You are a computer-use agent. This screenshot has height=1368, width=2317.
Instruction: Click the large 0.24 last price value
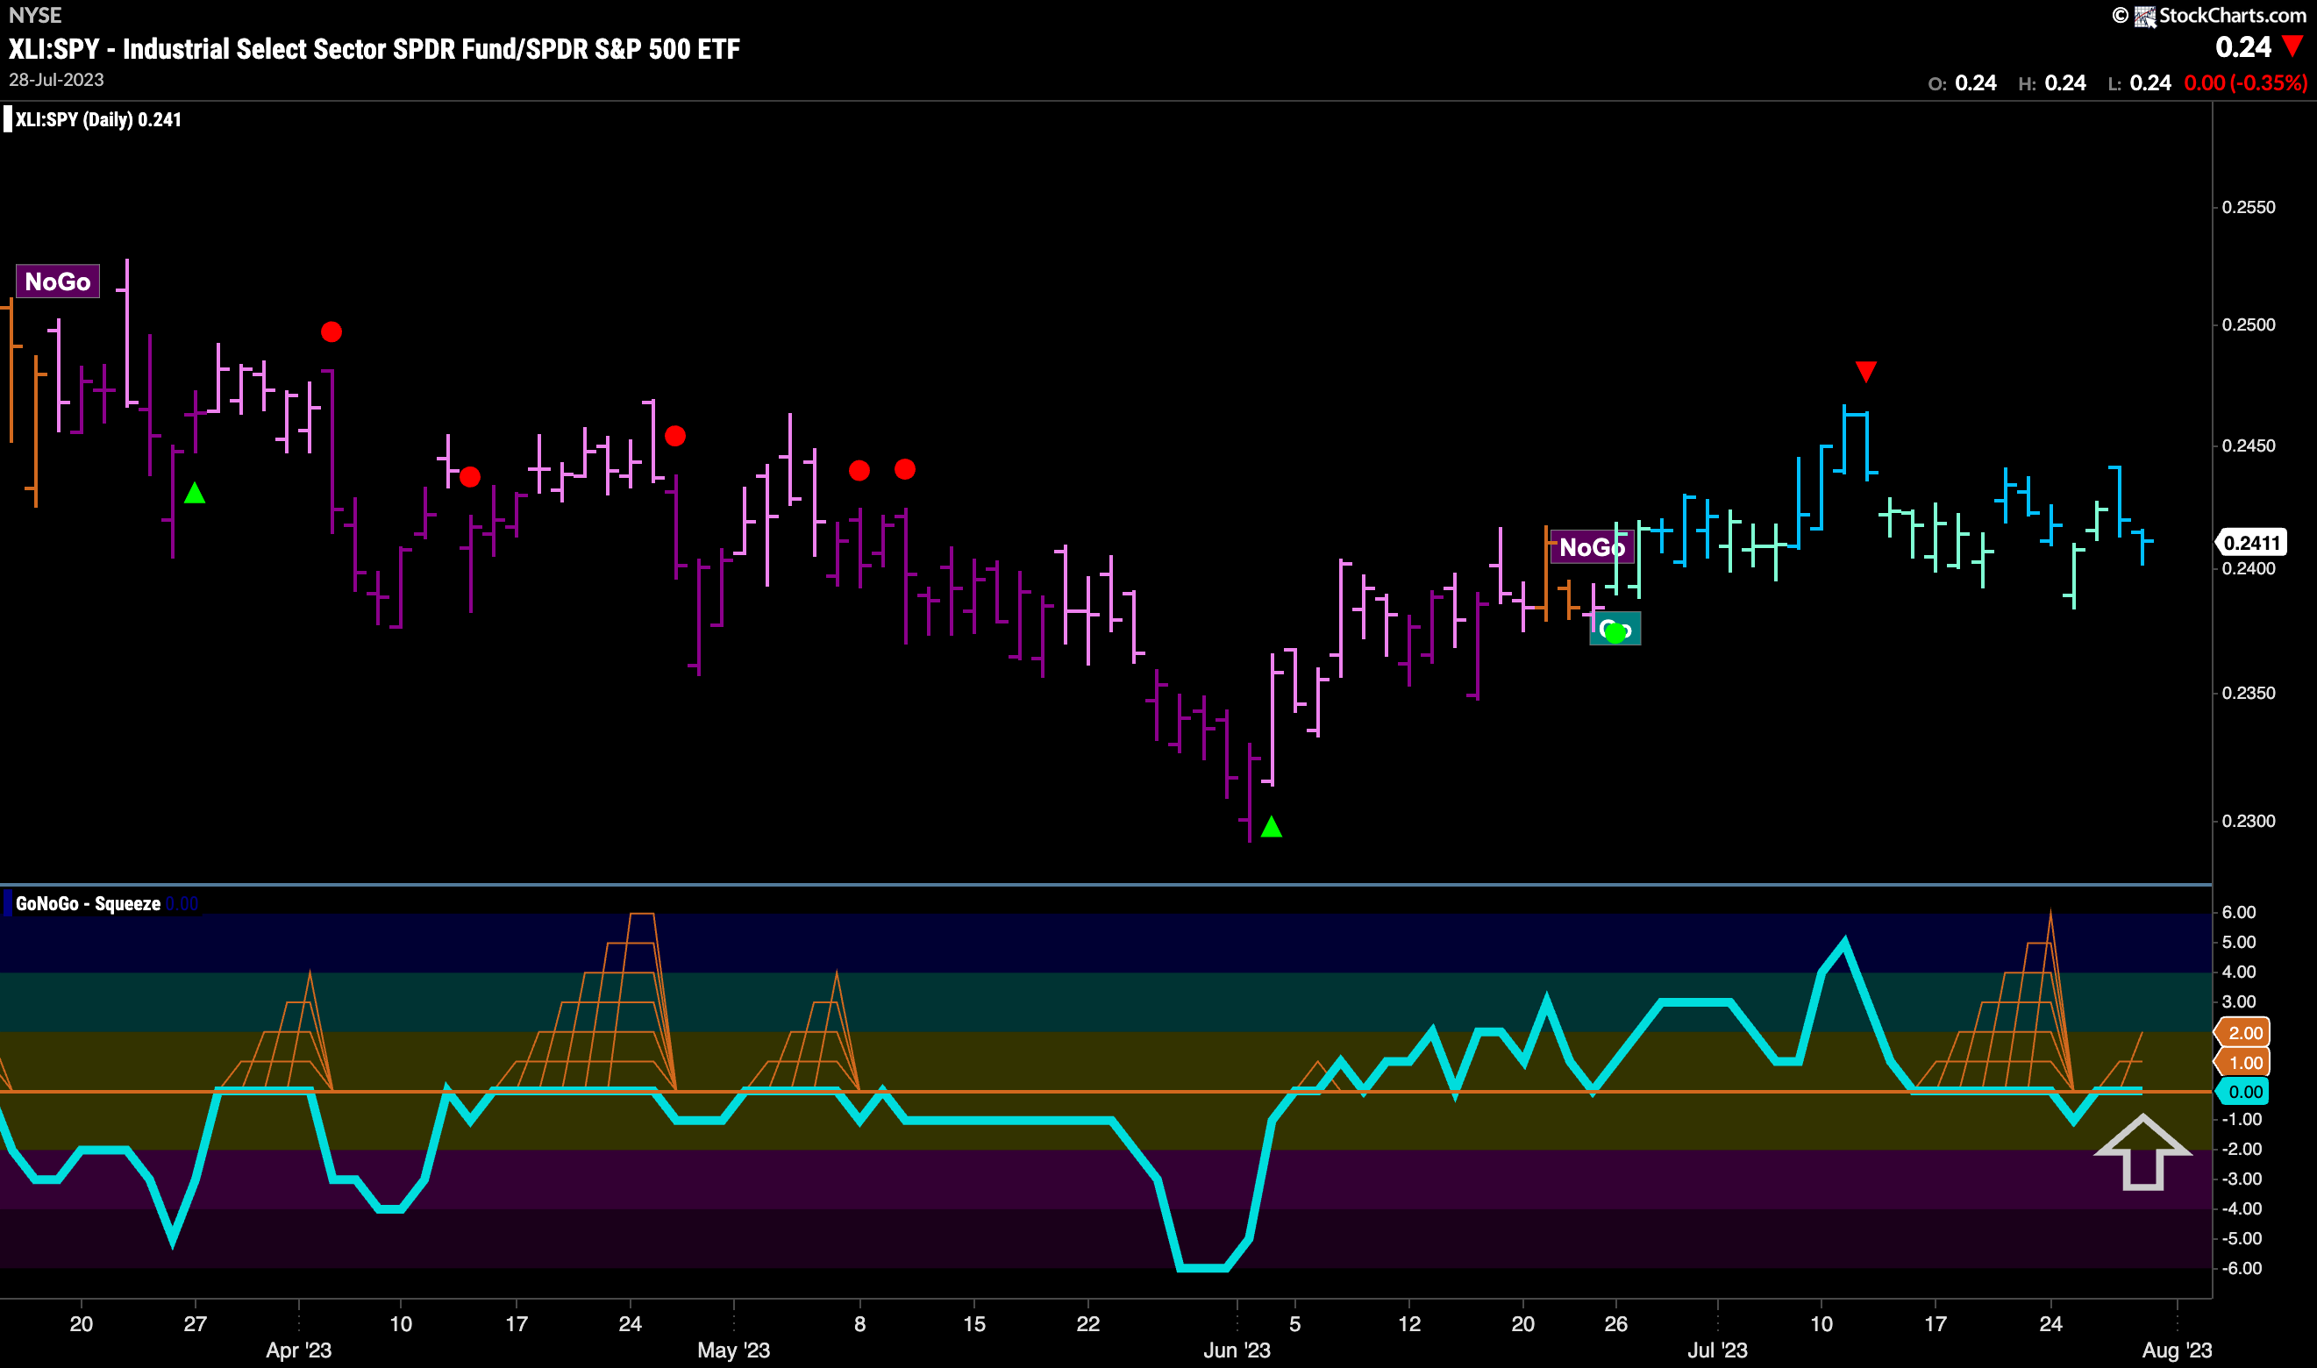(x=2243, y=47)
